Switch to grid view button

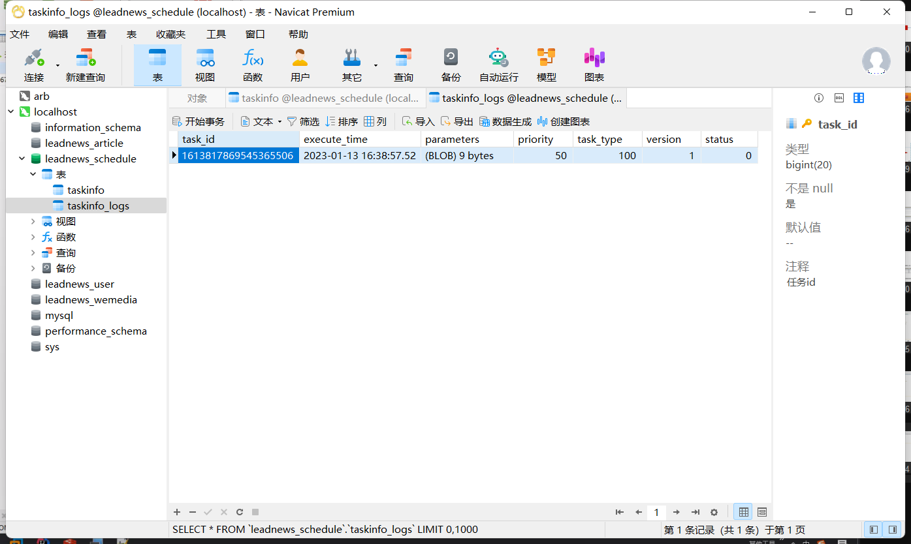(x=743, y=512)
